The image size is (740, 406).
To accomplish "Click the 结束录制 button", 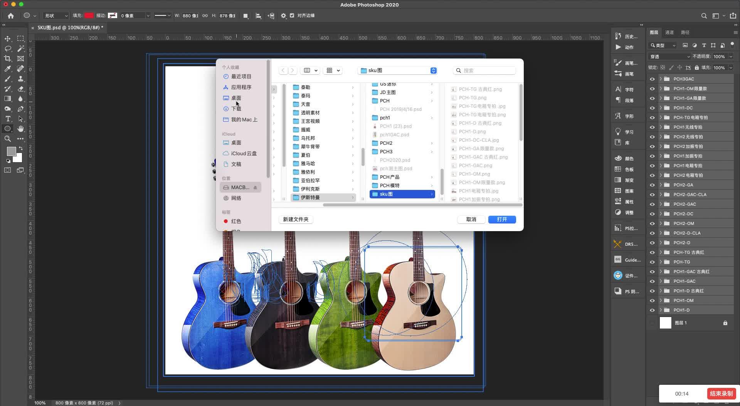I will point(721,394).
